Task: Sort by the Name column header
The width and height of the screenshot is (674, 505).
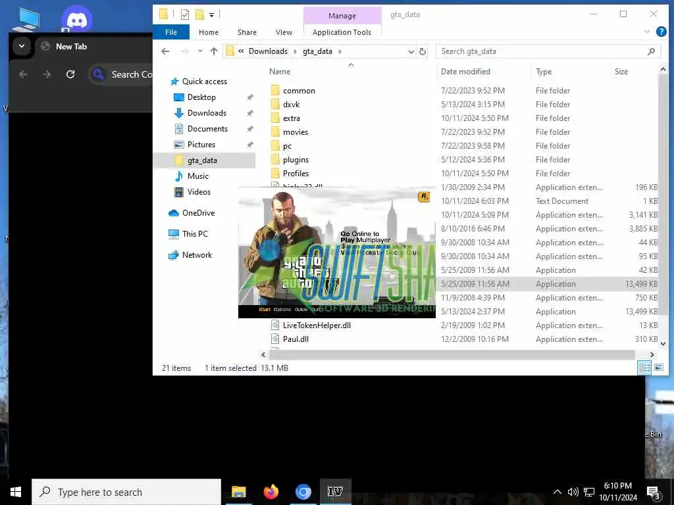Action: pyautogui.click(x=280, y=72)
